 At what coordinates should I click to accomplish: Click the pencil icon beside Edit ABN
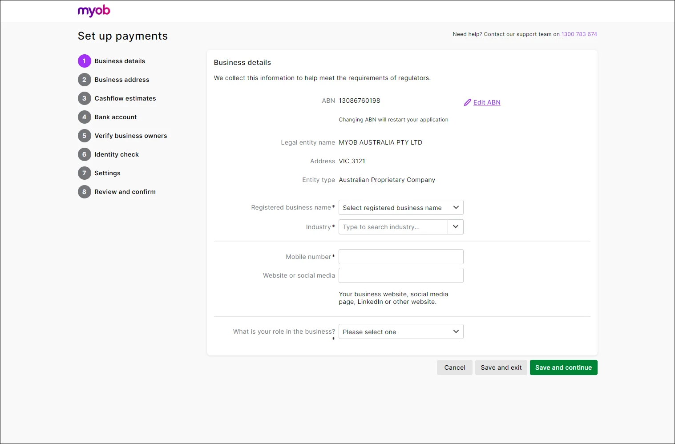[468, 102]
